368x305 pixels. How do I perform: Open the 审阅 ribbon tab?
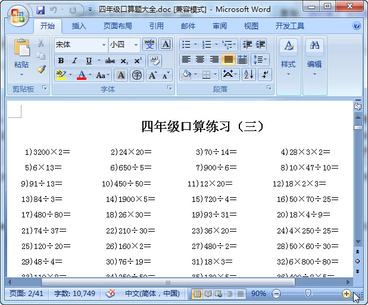(220, 26)
